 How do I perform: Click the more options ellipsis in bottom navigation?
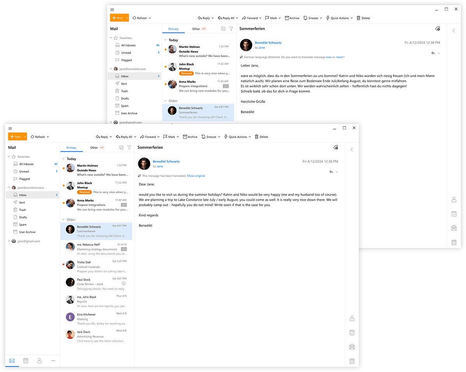[x=53, y=360]
